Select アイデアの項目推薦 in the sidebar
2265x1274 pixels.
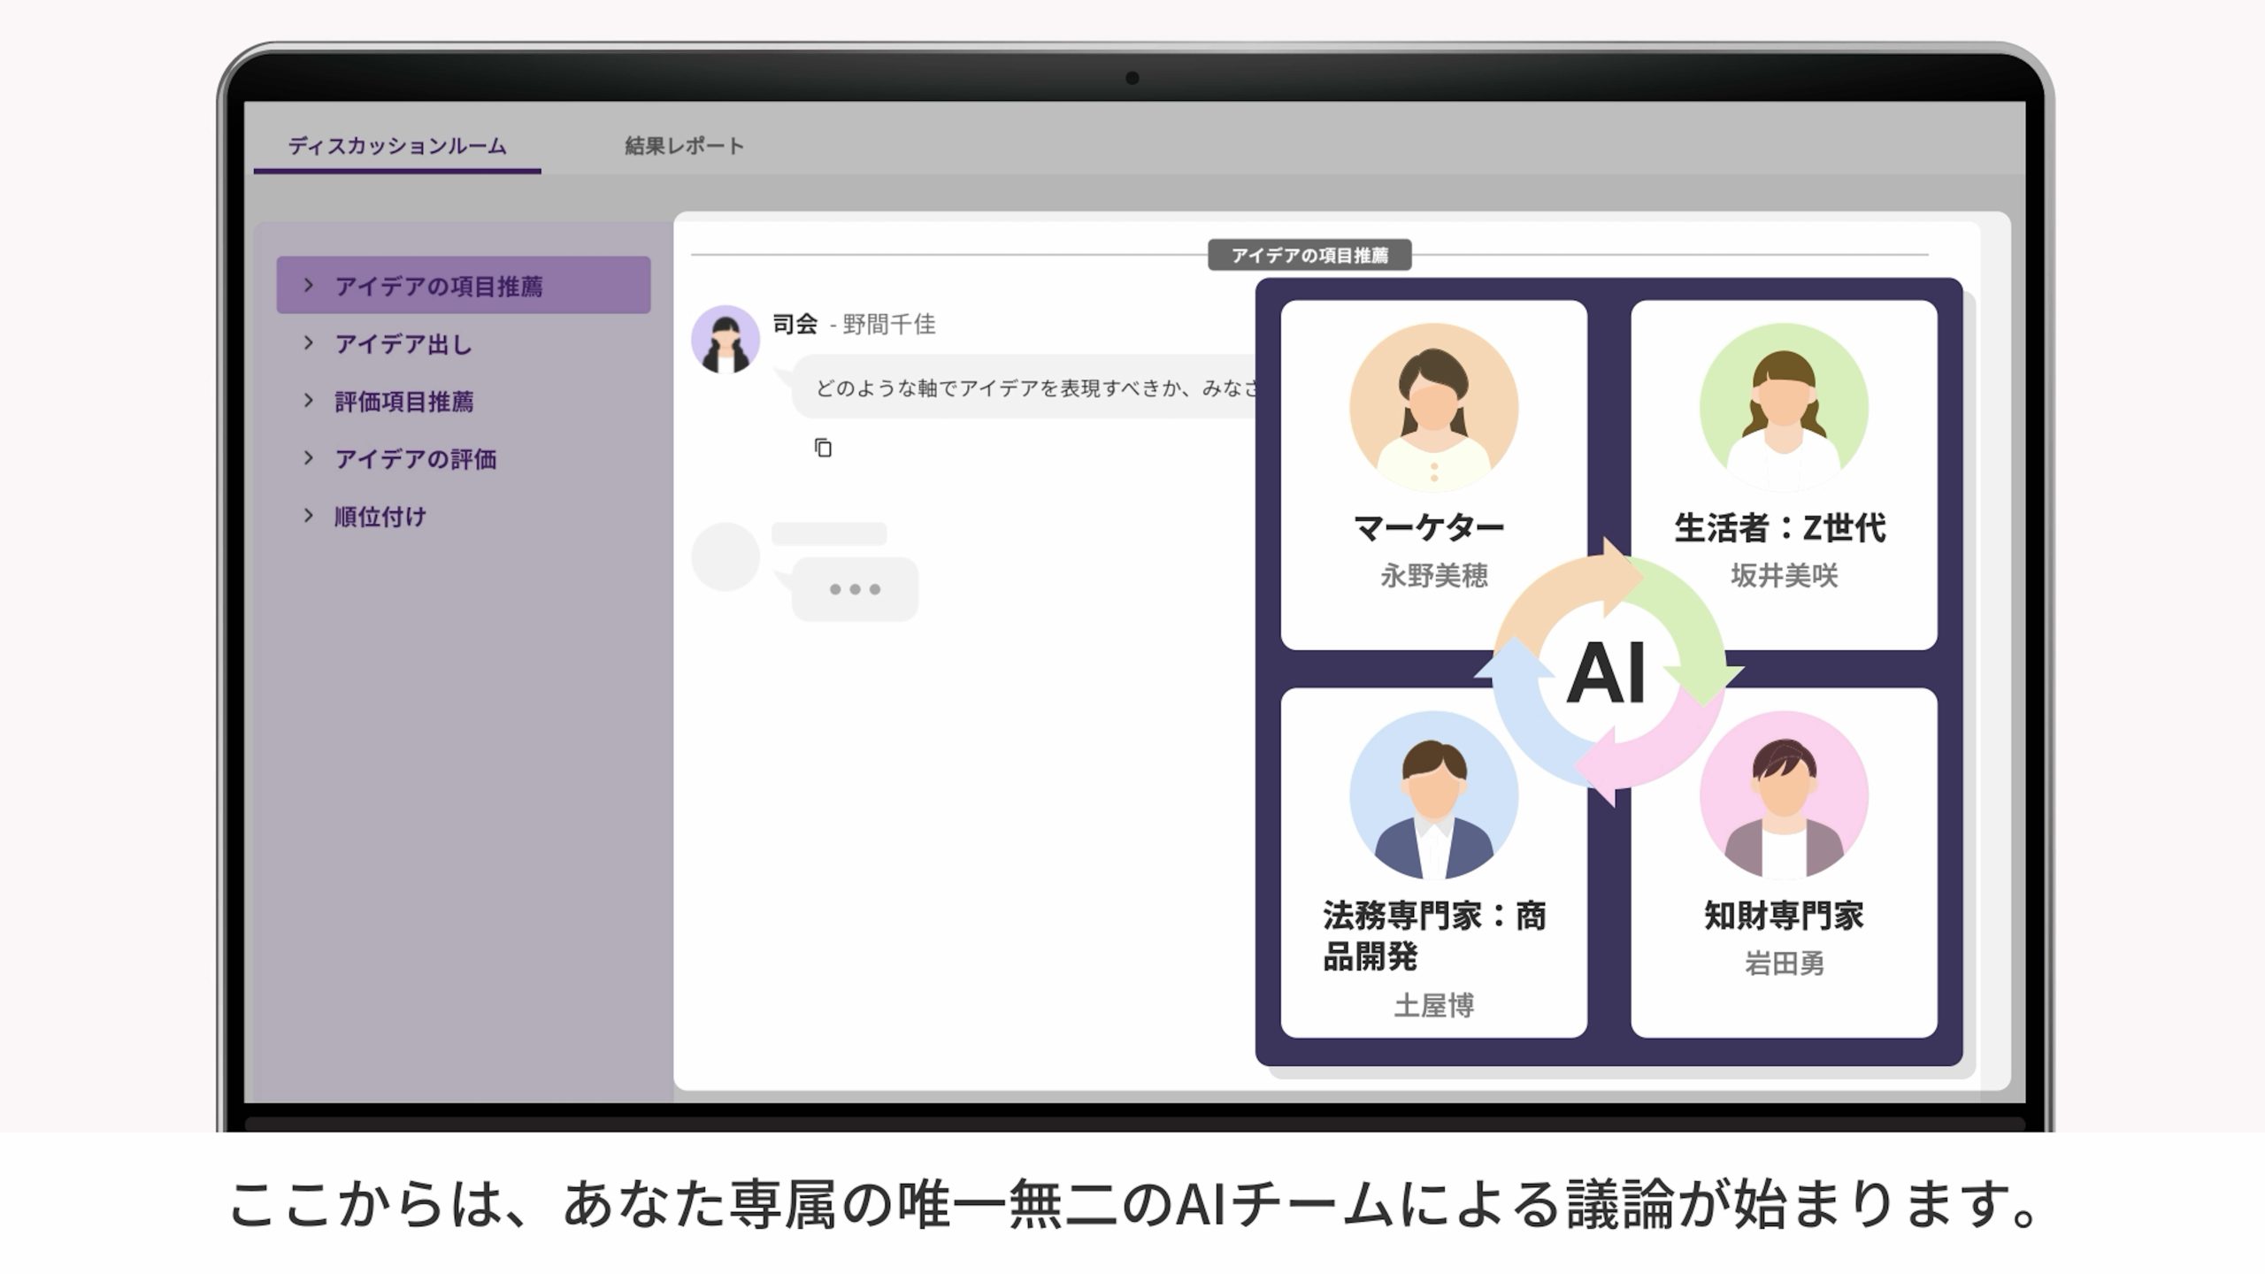pos(464,285)
